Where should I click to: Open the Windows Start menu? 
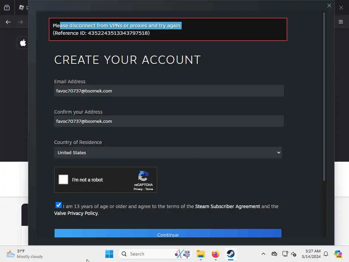pyautogui.click(x=109, y=254)
